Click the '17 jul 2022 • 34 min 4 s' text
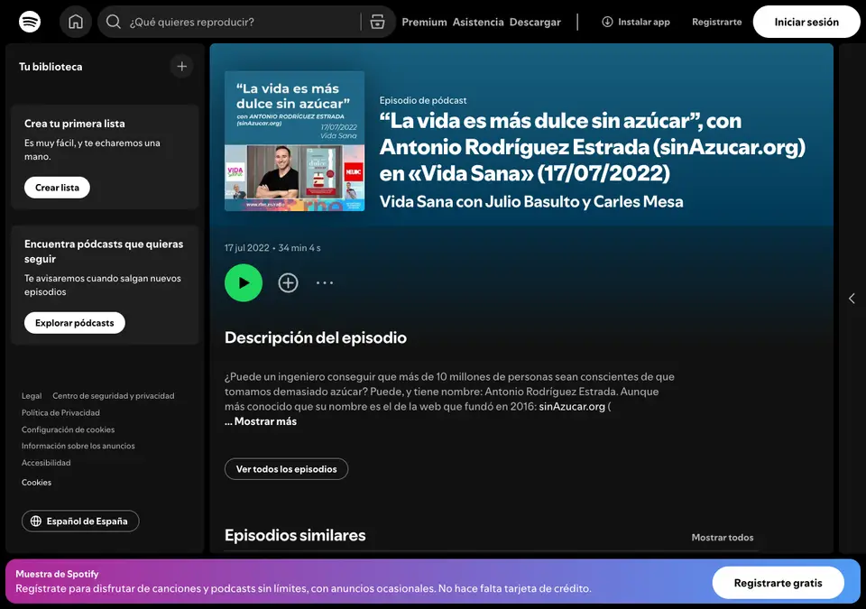The width and height of the screenshot is (866, 609). [x=272, y=247]
